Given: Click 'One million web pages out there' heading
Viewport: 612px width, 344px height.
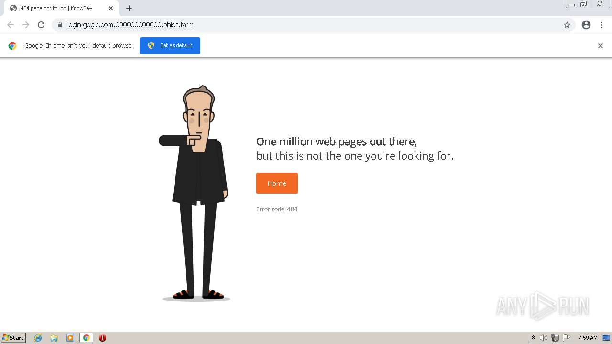Looking at the screenshot, I should pyautogui.click(x=337, y=141).
